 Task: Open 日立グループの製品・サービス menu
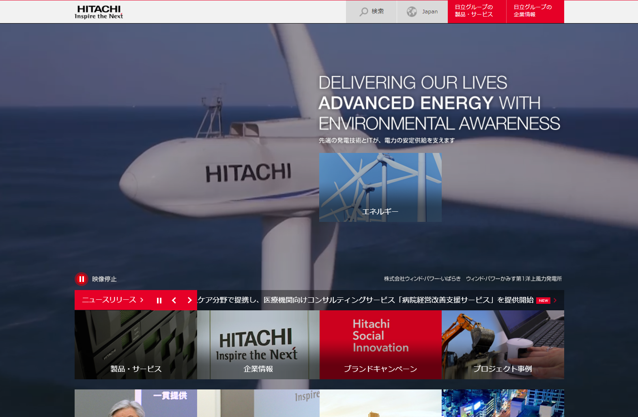(477, 11)
